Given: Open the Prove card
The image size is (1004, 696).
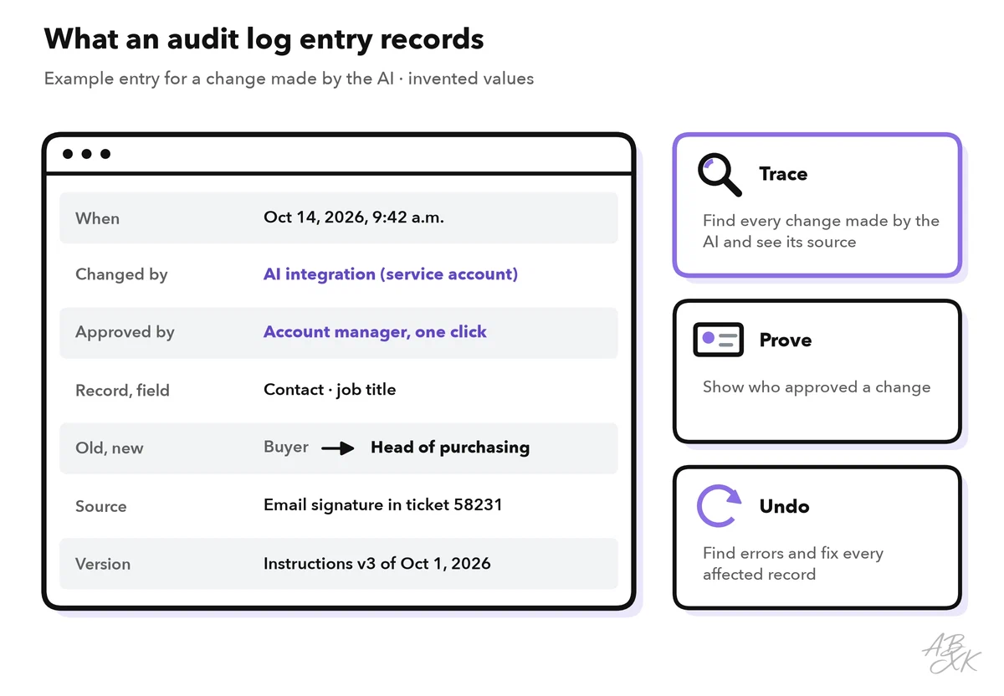Looking at the screenshot, I should pos(817,371).
